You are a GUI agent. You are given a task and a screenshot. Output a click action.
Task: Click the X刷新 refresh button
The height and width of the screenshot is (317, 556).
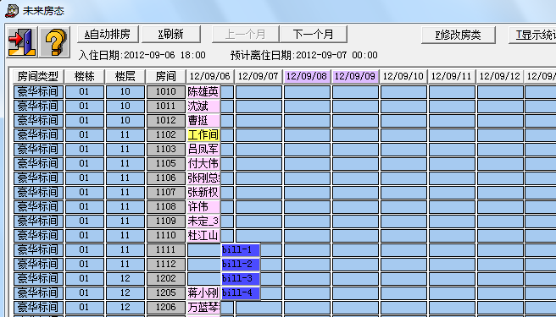(171, 35)
